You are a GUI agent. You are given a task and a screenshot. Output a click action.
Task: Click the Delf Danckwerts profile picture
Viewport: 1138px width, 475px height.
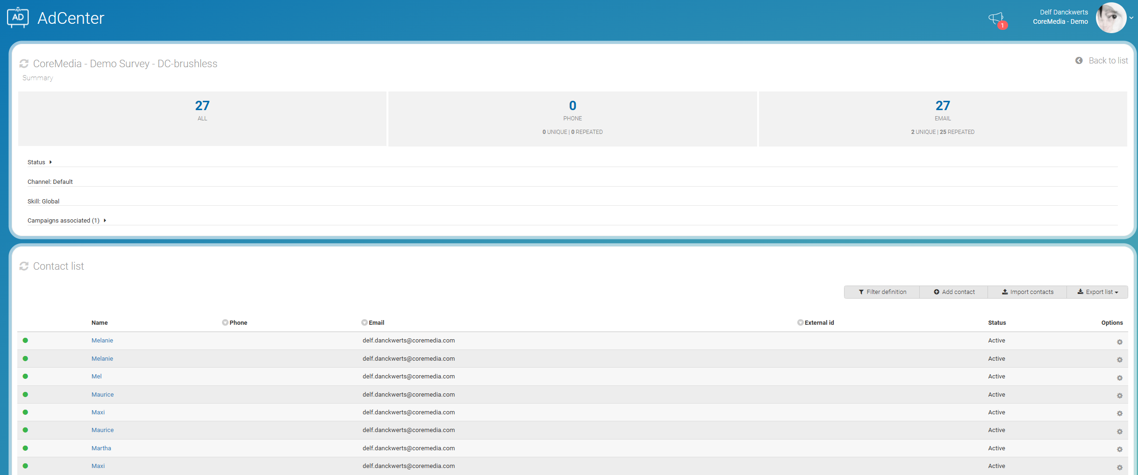[1110, 18]
